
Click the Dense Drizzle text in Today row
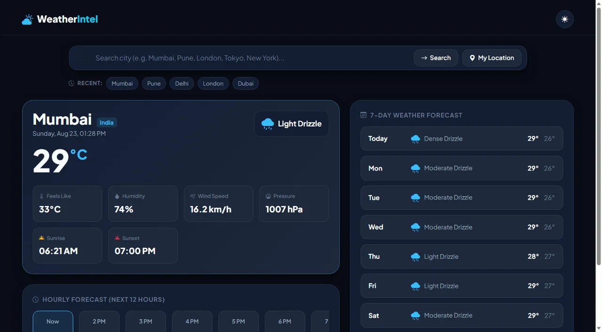tap(443, 139)
